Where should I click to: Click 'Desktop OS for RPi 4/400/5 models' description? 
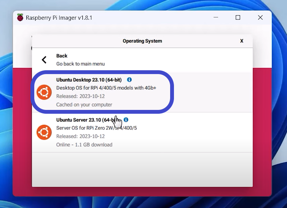(106, 88)
